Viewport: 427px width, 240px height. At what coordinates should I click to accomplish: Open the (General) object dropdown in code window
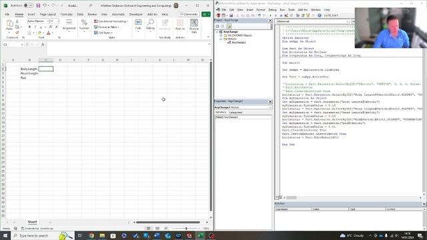tap(347, 21)
